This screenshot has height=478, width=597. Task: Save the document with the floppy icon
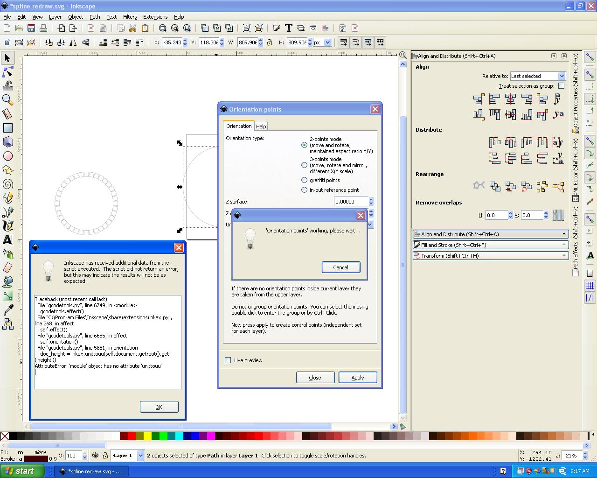pos(31,28)
